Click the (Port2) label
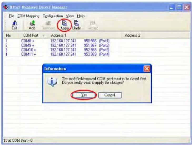Viewport: 192px width, 145px height. point(104,46)
